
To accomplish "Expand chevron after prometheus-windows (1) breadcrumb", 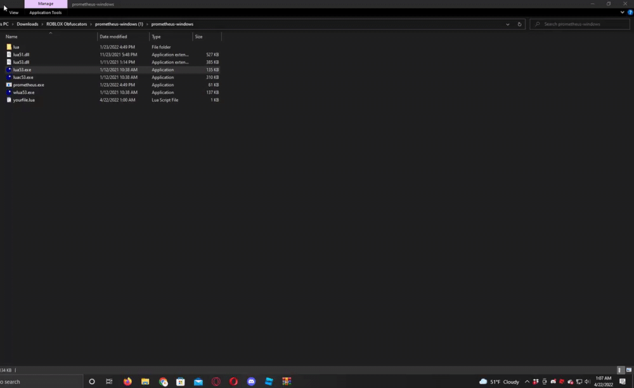I will (147, 24).
